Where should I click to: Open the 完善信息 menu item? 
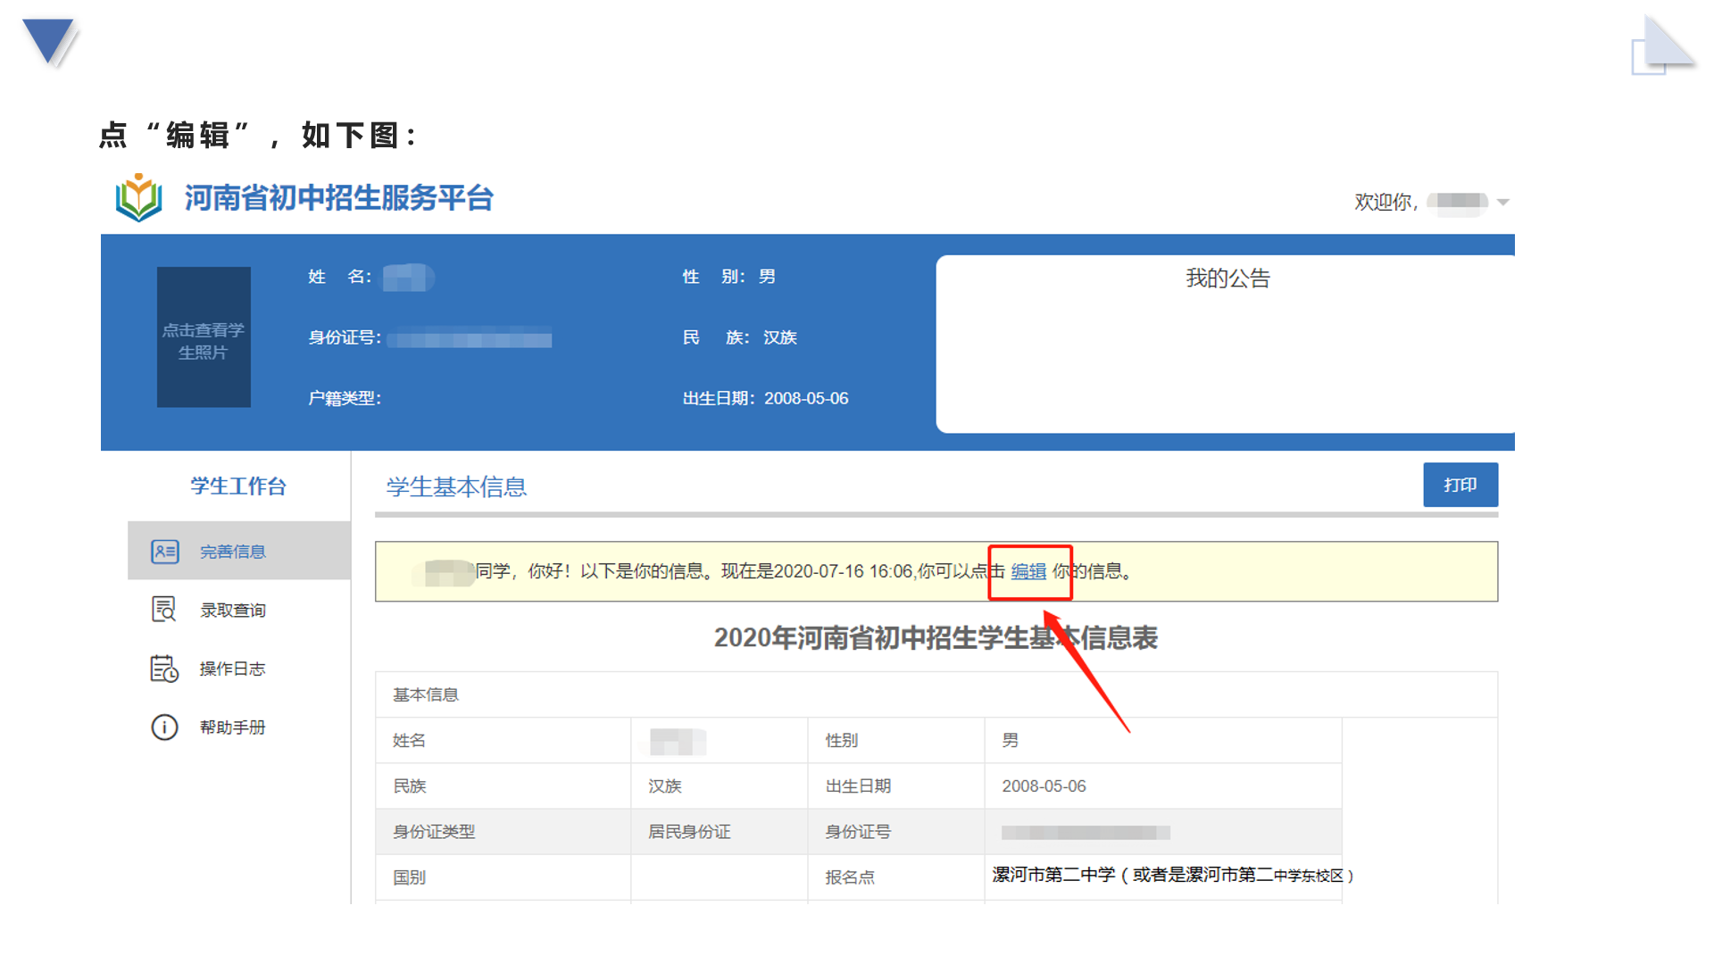click(232, 552)
